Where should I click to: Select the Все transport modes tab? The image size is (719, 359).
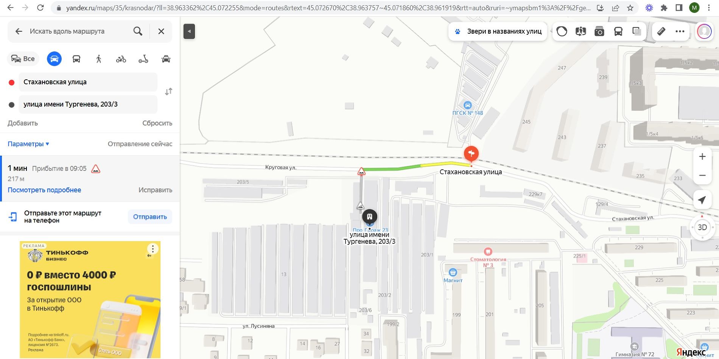(23, 59)
